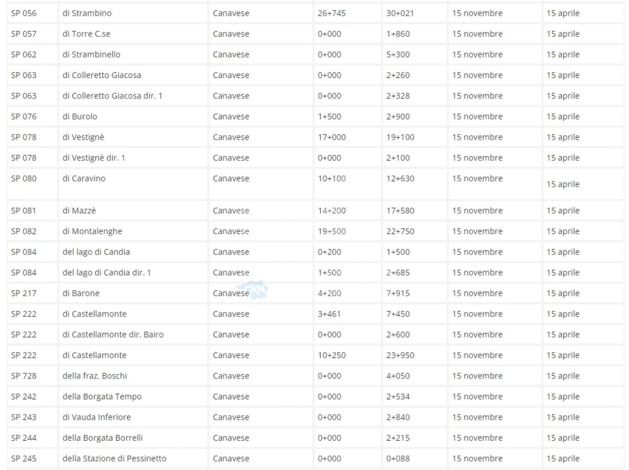Image resolution: width=629 pixels, height=470 pixels.
Task: Click the 'della Stazione di Pessinetto' entry
Action: coord(114,458)
